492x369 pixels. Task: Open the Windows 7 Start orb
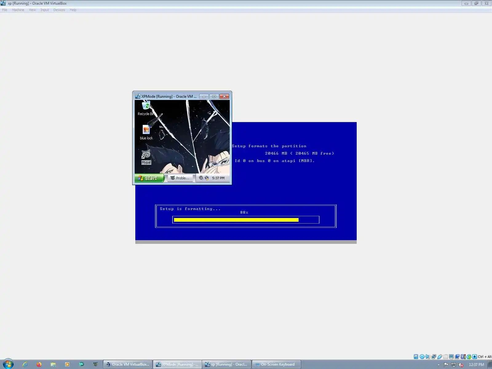8,364
